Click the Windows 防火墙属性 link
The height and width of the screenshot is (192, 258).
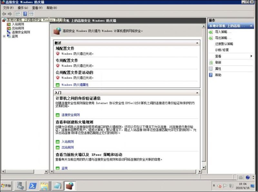[75, 85]
